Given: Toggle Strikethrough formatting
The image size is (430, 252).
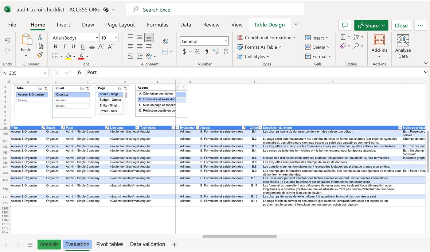Looking at the screenshot, I should (x=92, y=47).
